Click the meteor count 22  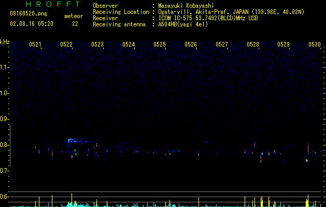(75, 24)
